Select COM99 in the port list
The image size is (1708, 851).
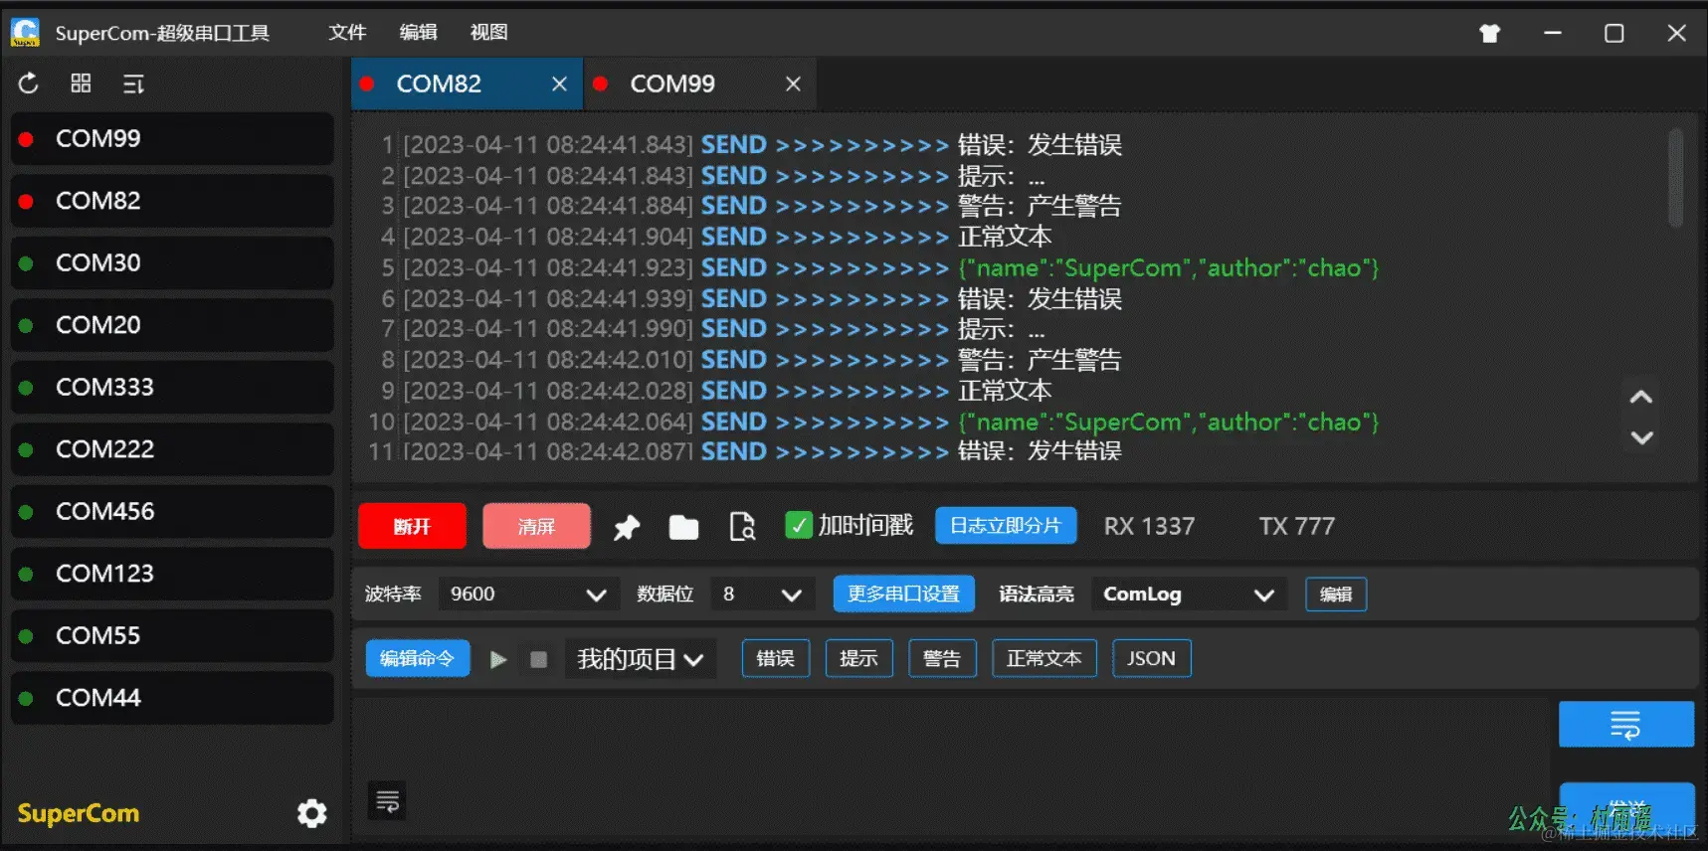(x=172, y=138)
